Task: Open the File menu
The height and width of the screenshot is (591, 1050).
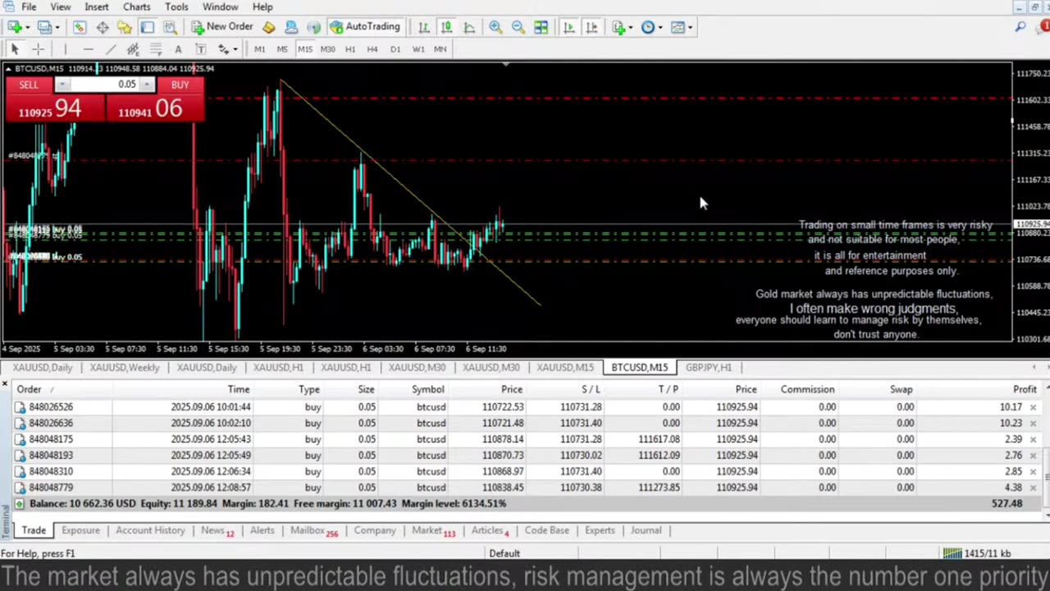Action: pos(29,7)
